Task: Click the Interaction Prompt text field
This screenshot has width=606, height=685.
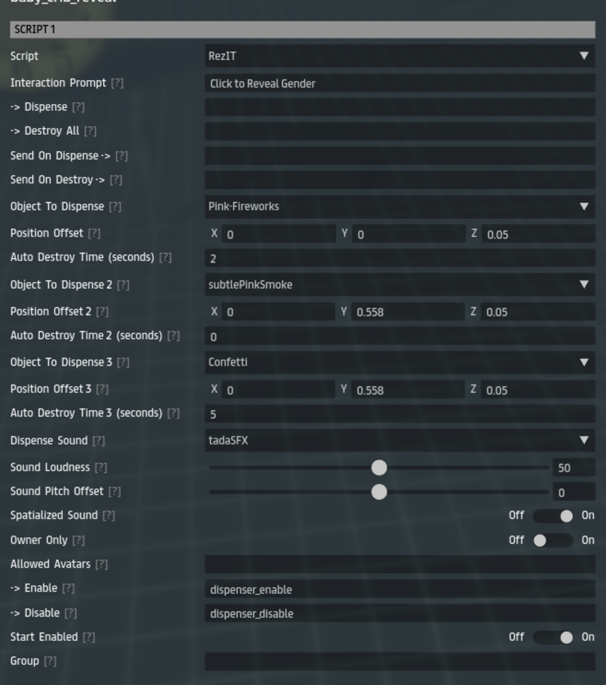Action: point(400,83)
